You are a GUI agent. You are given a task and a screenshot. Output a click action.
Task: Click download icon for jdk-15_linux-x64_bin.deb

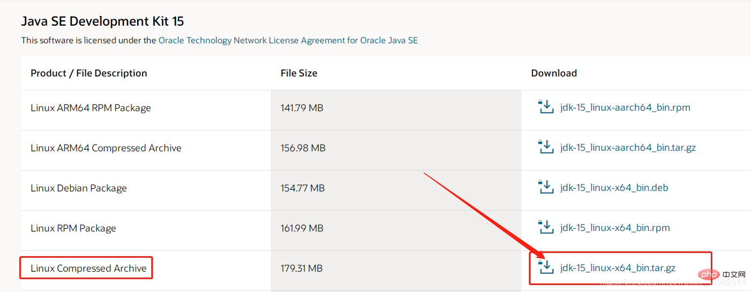point(546,187)
